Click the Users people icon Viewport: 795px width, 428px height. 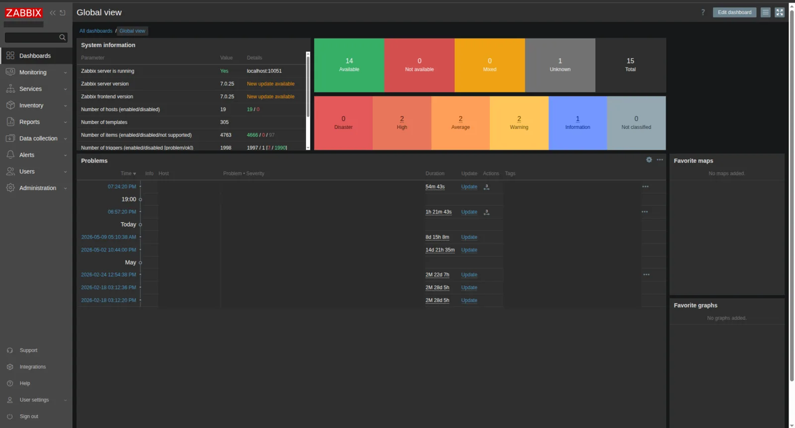(x=10, y=171)
